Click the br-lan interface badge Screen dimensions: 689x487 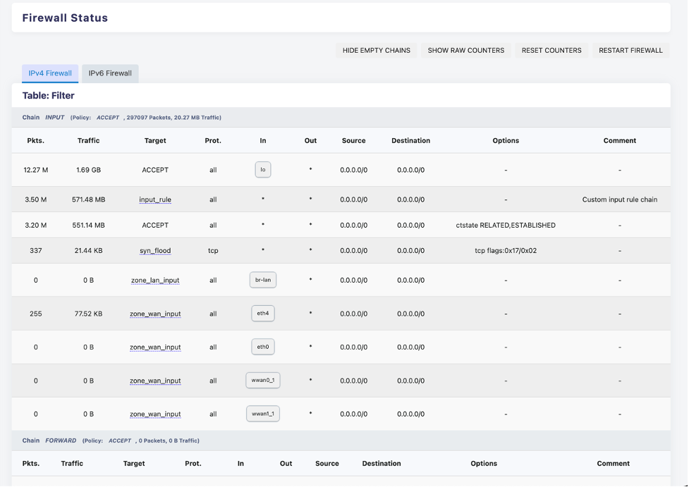pos(262,280)
